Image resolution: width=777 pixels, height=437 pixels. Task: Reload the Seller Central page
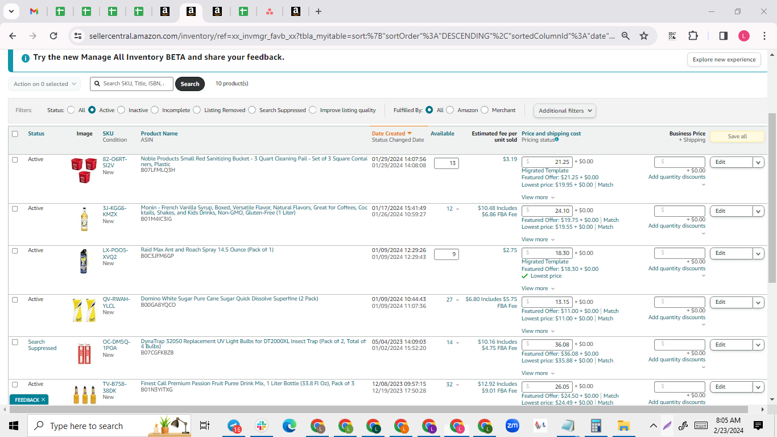click(53, 36)
